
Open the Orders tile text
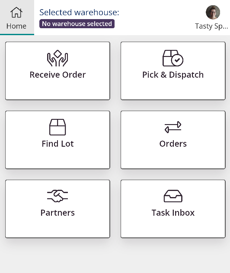[x=173, y=144]
